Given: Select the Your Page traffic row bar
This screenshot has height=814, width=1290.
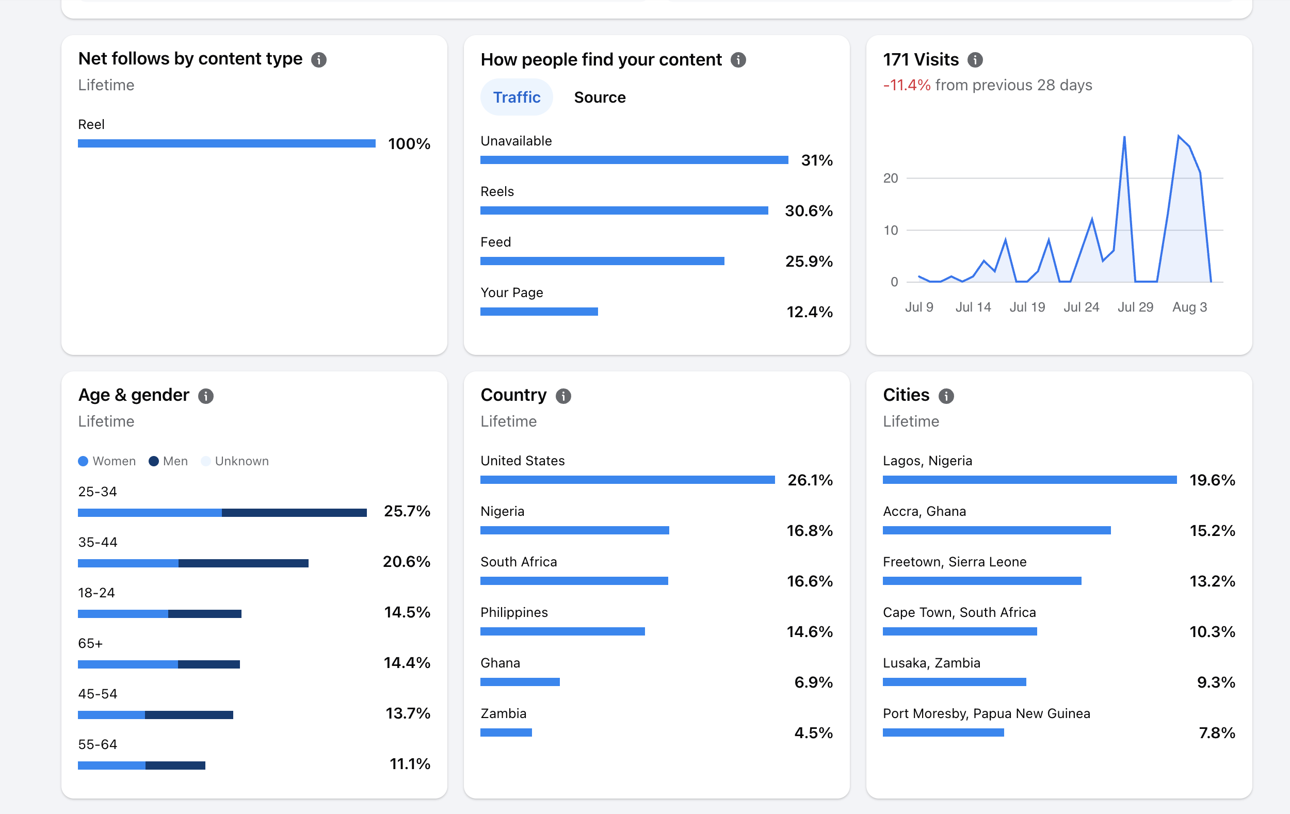Looking at the screenshot, I should coord(539,312).
